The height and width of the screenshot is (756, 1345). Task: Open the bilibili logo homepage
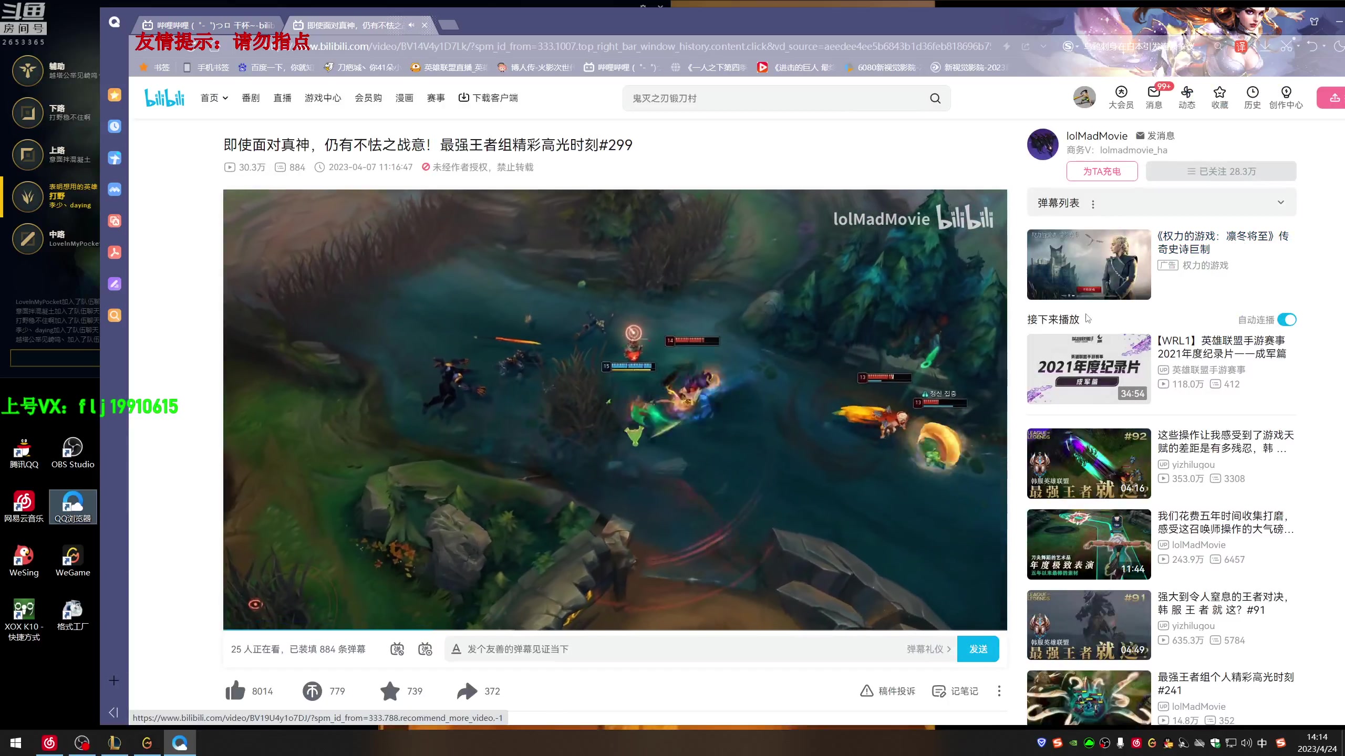tap(164, 98)
